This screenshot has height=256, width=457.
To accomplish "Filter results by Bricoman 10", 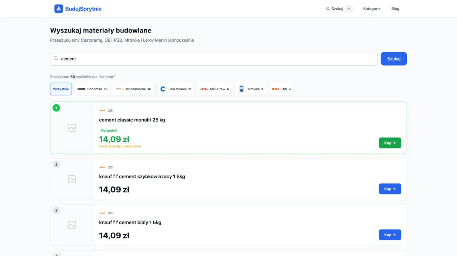I will click(92, 89).
